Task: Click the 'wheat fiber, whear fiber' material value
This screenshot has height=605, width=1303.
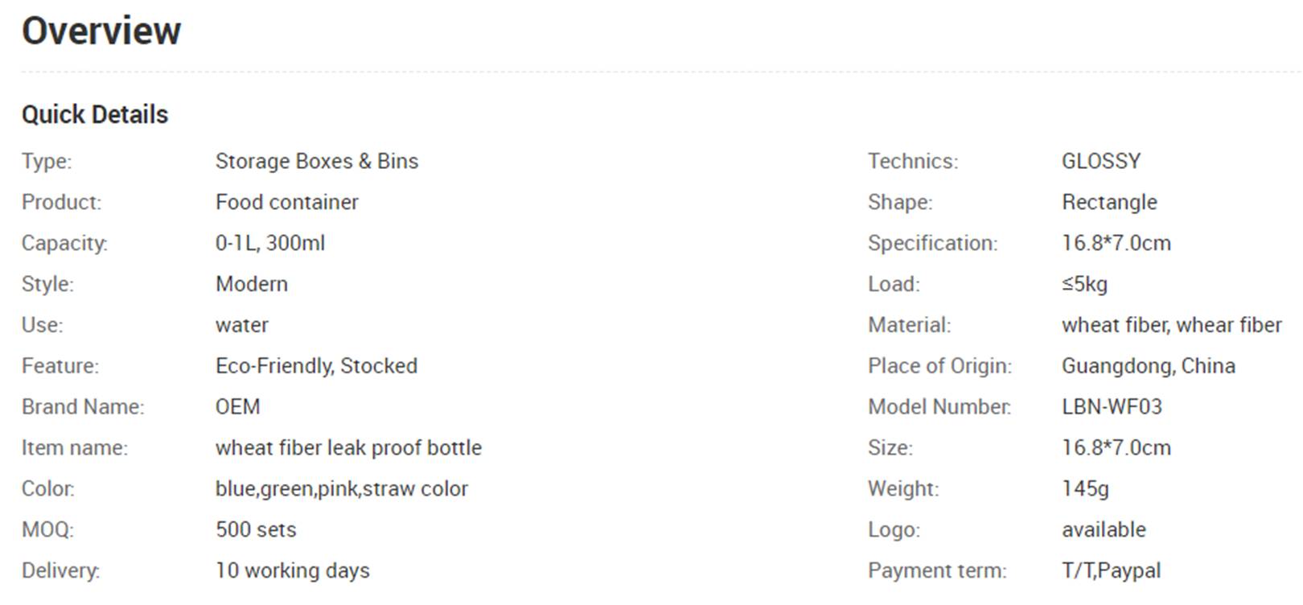Action: tap(1172, 325)
